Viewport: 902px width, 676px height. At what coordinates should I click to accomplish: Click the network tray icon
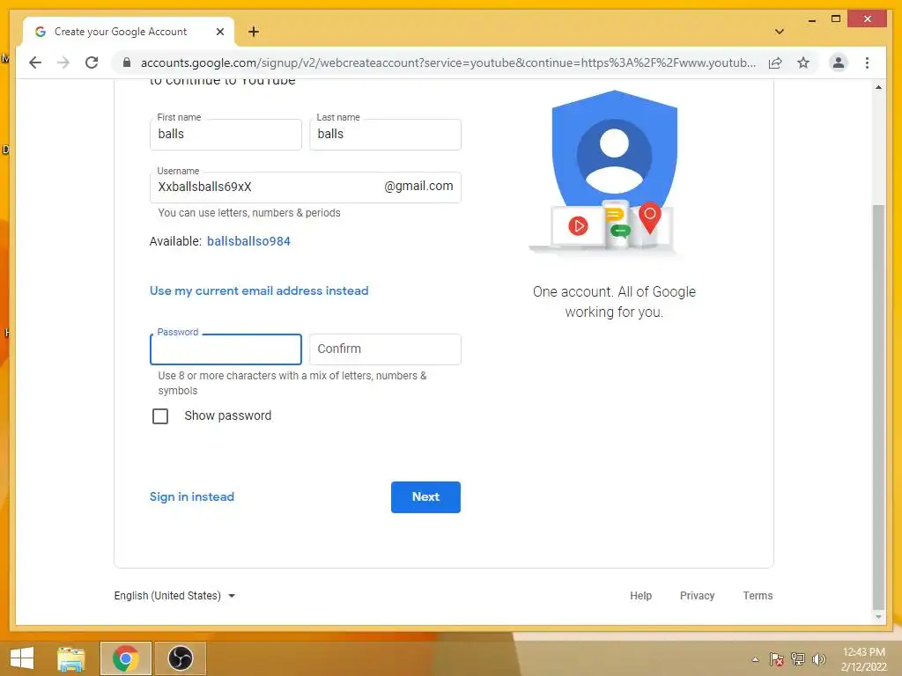point(798,659)
